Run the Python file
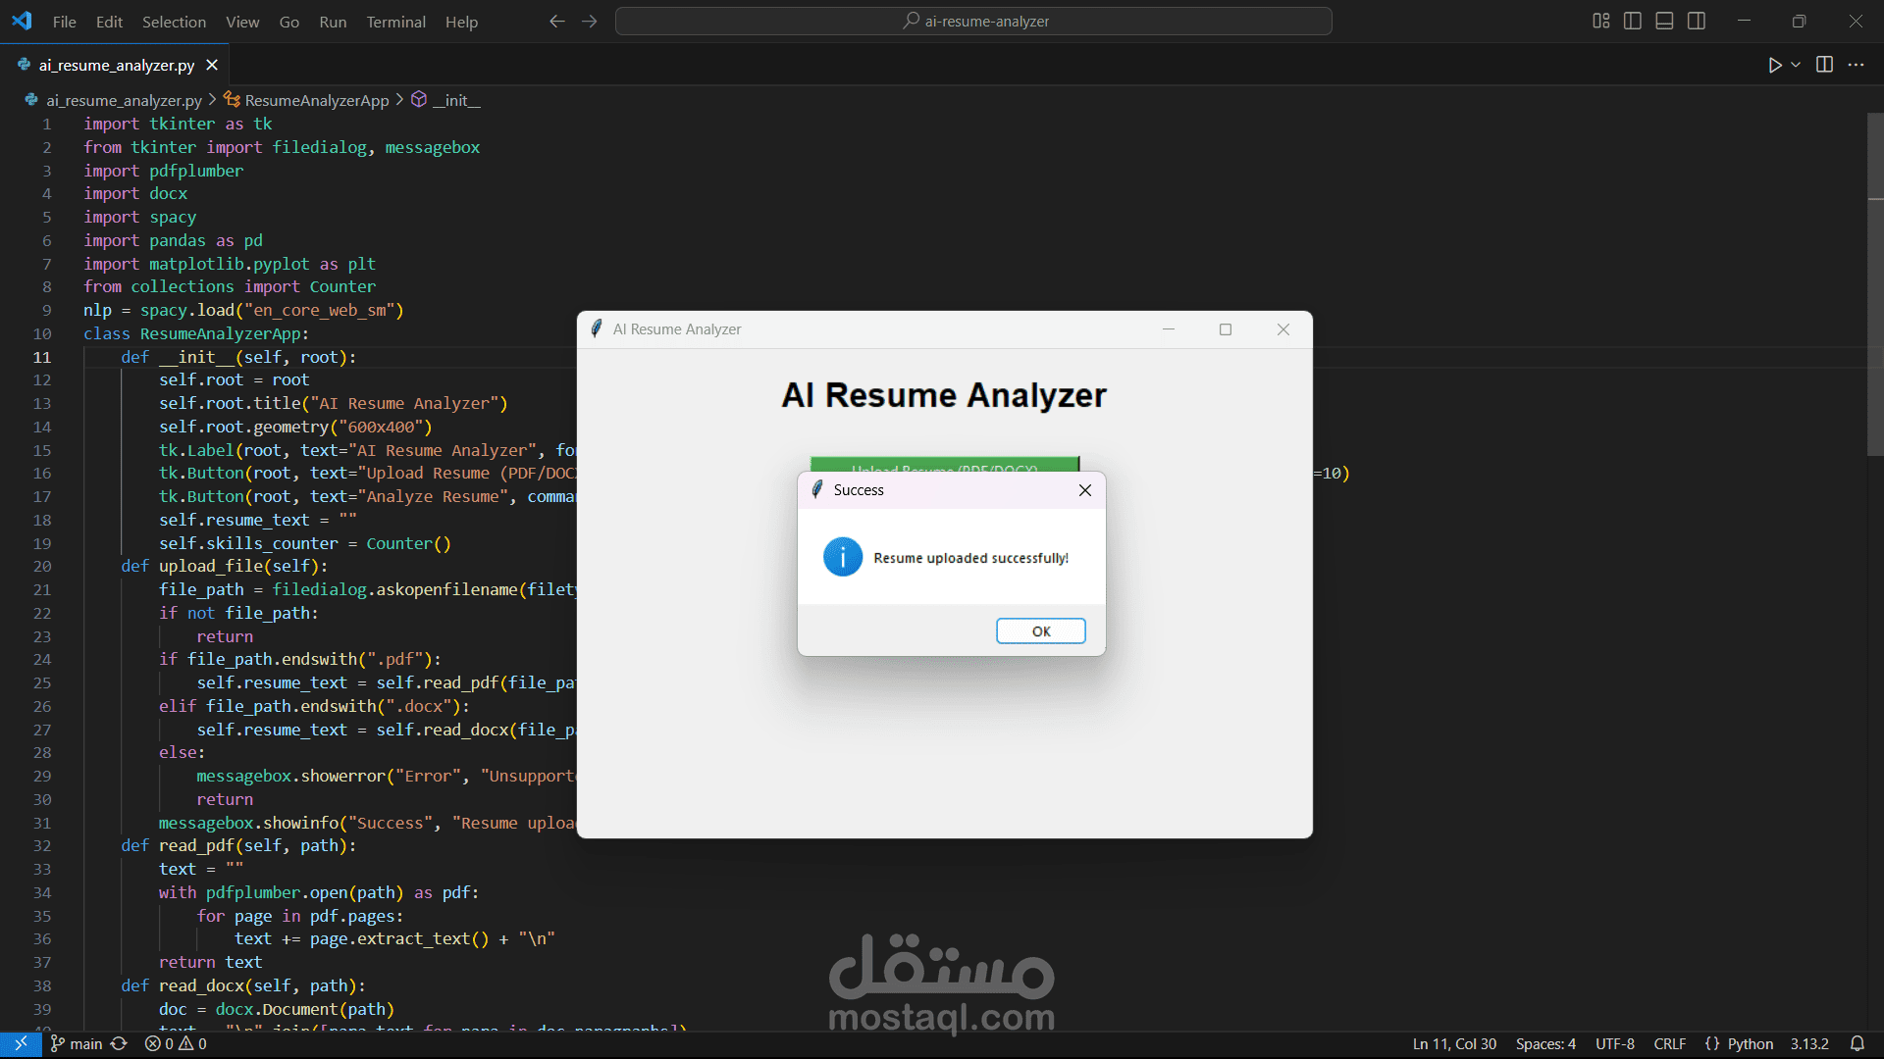 click(1774, 65)
